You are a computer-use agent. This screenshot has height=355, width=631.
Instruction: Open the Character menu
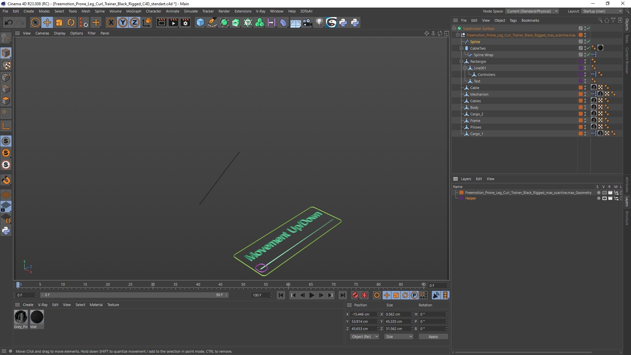(x=153, y=11)
